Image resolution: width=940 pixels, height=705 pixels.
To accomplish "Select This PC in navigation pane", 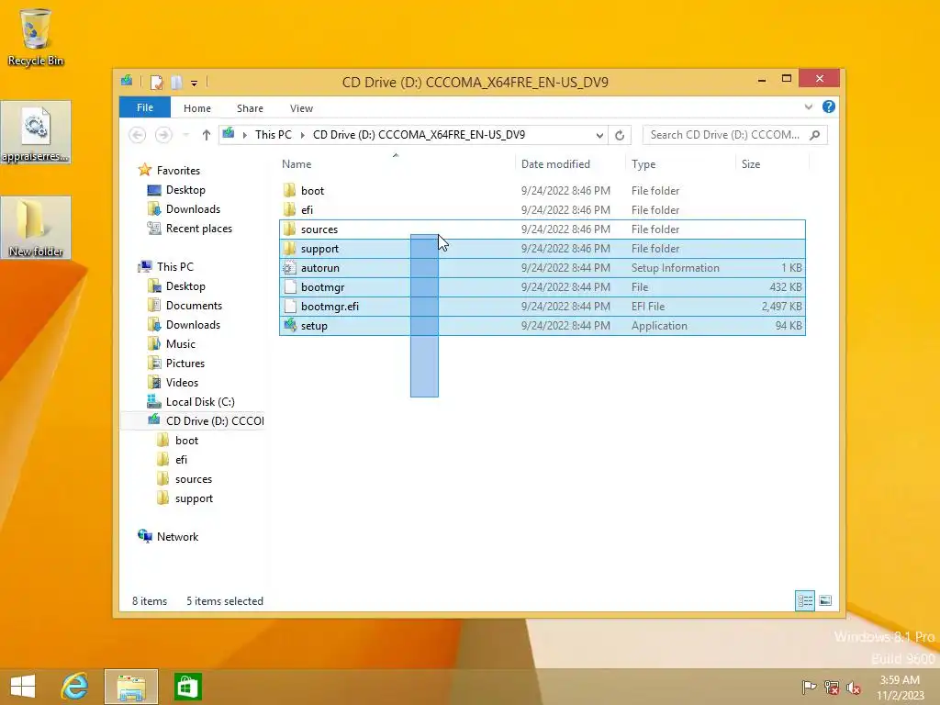I will pyautogui.click(x=175, y=267).
